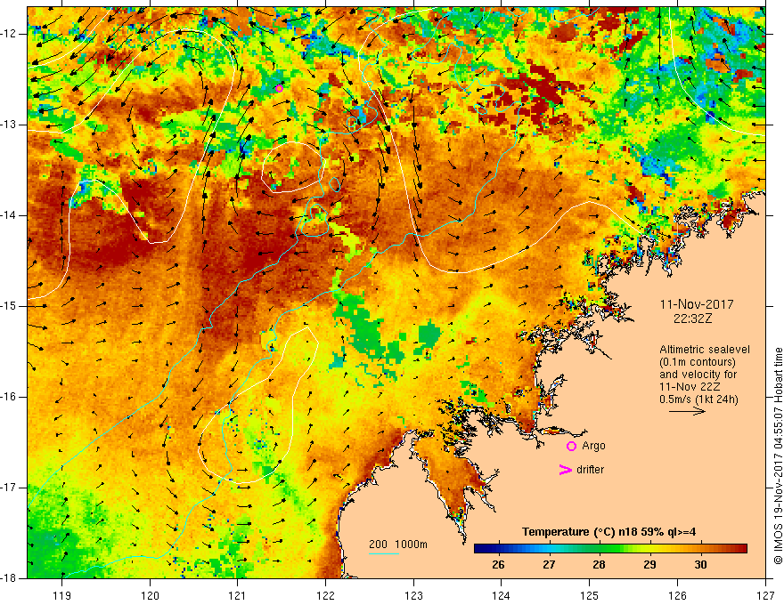Click the cyan depth contour sample line in the legend
Image resolution: width=784 pixels, height=605 pixels.
pyautogui.click(x=383, y=553)
